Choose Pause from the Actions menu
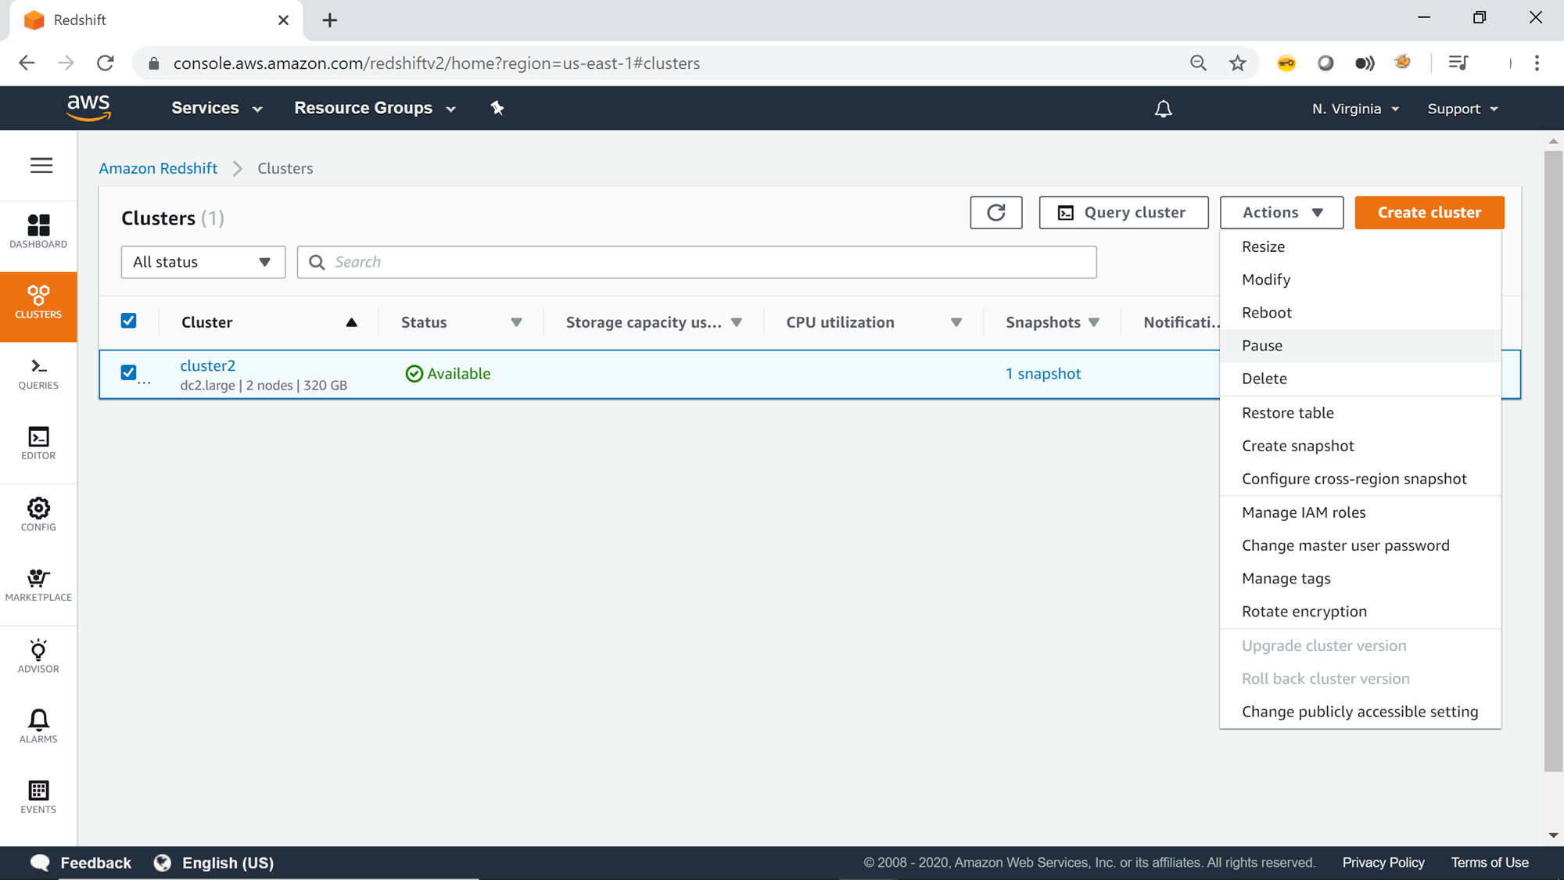Screen dimensions: 1564x880 [1262, 346]
